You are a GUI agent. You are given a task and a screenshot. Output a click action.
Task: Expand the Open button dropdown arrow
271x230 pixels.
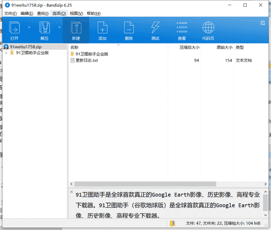pos(29,27)
